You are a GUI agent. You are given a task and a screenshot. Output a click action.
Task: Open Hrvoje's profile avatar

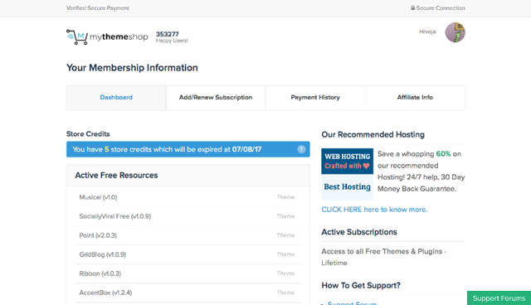point(455,32)
